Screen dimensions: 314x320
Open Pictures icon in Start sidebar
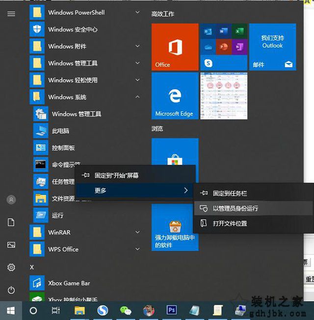pyautogui.click(x=11, y=245)
